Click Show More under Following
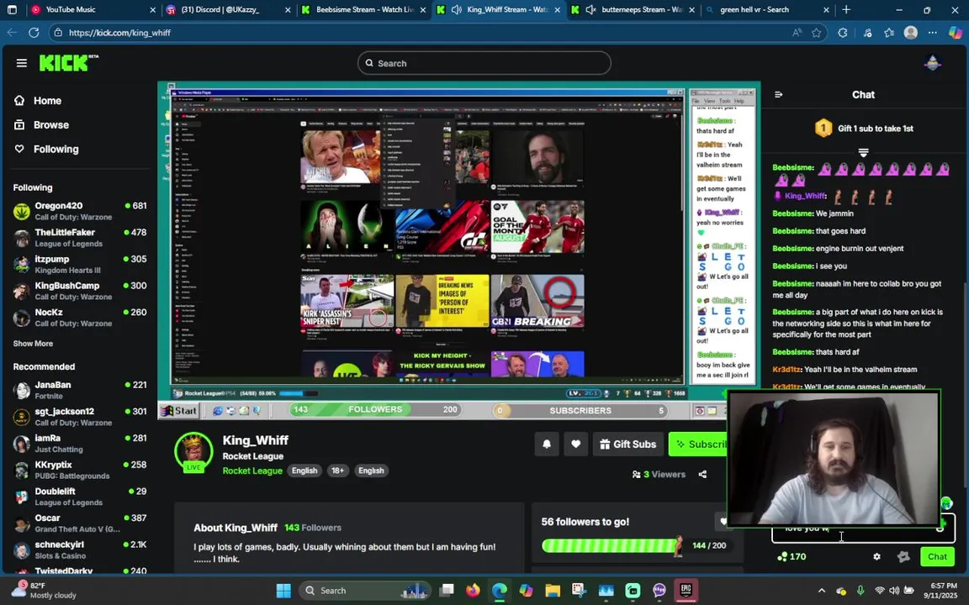The width and height of the screenshot is (969, 605). (x=33, y=343)
